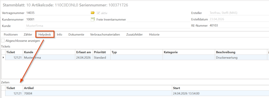Screen dimensions: 269x98
Task: Open the Dokumente tab
Action: coord(76,35)
